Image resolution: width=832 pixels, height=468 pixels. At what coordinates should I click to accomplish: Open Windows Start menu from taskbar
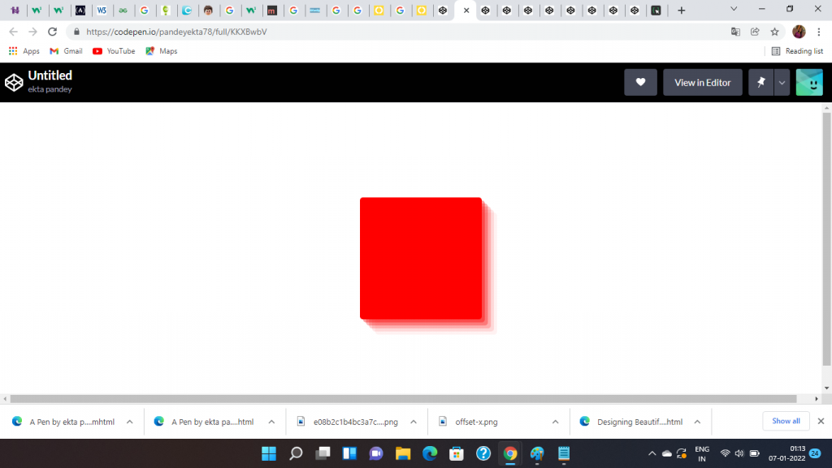pos(269,453)
